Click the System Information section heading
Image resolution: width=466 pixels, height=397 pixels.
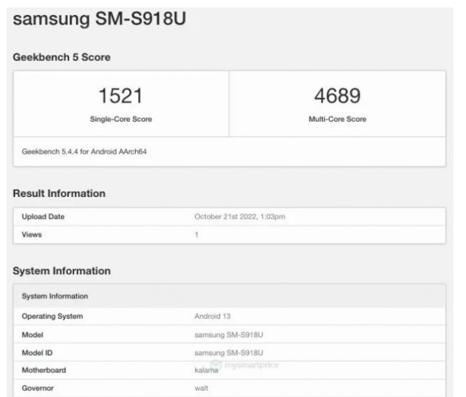(62, 271)
